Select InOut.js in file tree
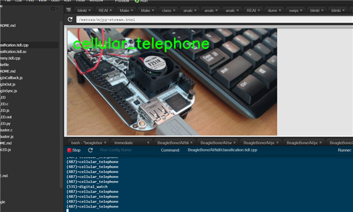The width and height of the screenshot is (353, 212). [7, 84]
